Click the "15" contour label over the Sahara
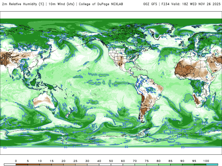Screen dimensions: 222x166 [x=183, y=67]
